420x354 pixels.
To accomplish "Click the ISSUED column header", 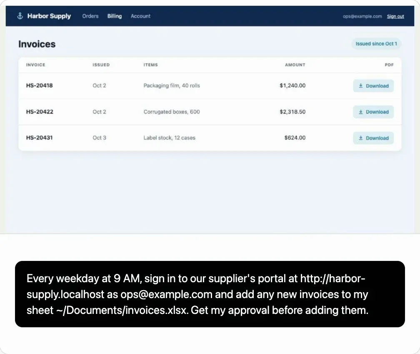I will coord(101,65).
